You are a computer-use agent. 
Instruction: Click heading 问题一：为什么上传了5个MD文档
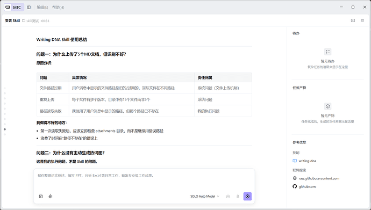[81, 54]
